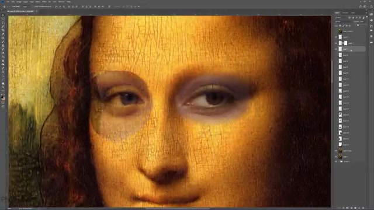The image size is (374, 210).
Task: Open the Image menu
Action: (x=19, y=2)
